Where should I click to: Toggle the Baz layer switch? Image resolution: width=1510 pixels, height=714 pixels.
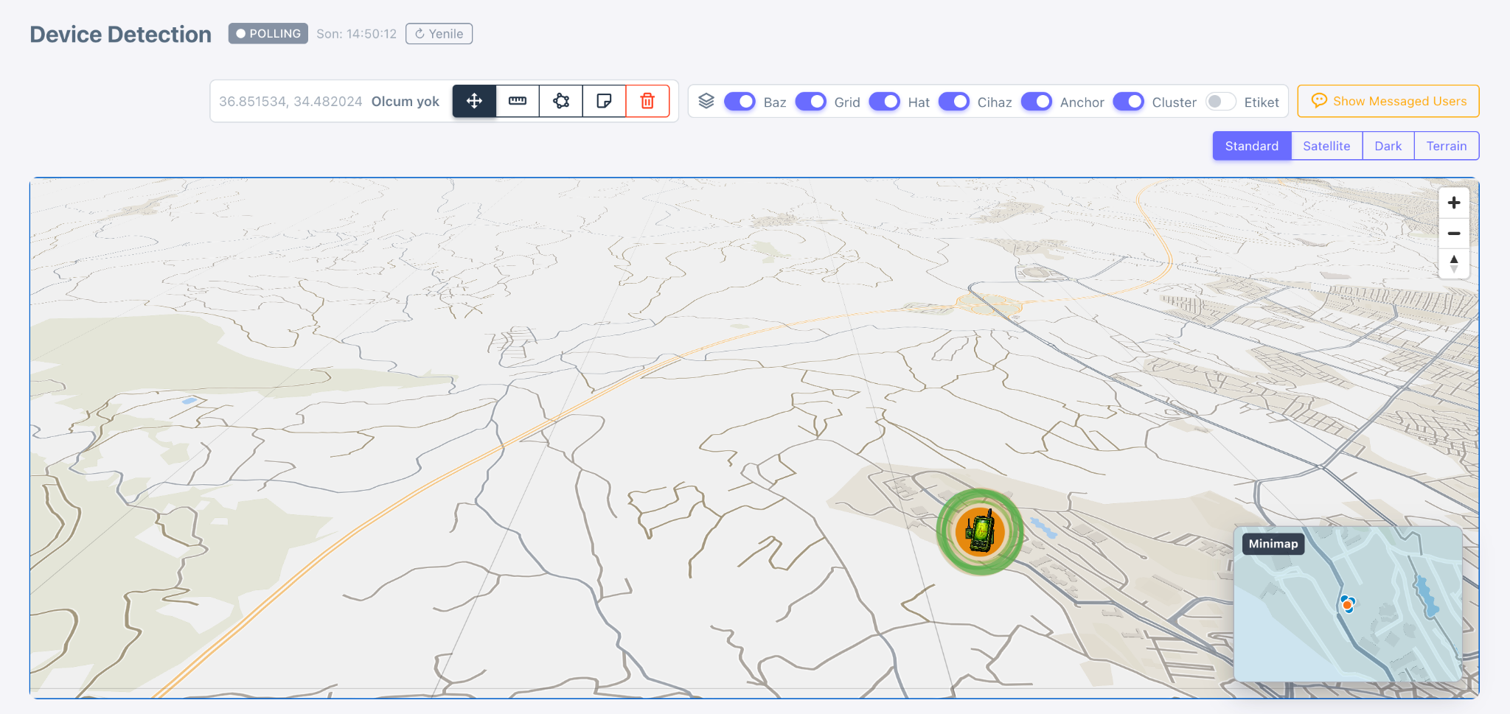[x=740, y=102]
